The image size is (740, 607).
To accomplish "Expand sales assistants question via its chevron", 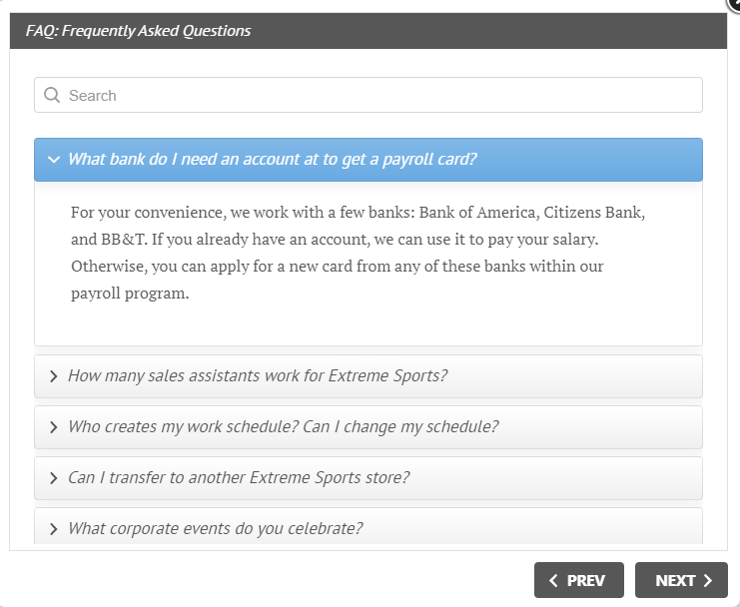I will point(53,376).
